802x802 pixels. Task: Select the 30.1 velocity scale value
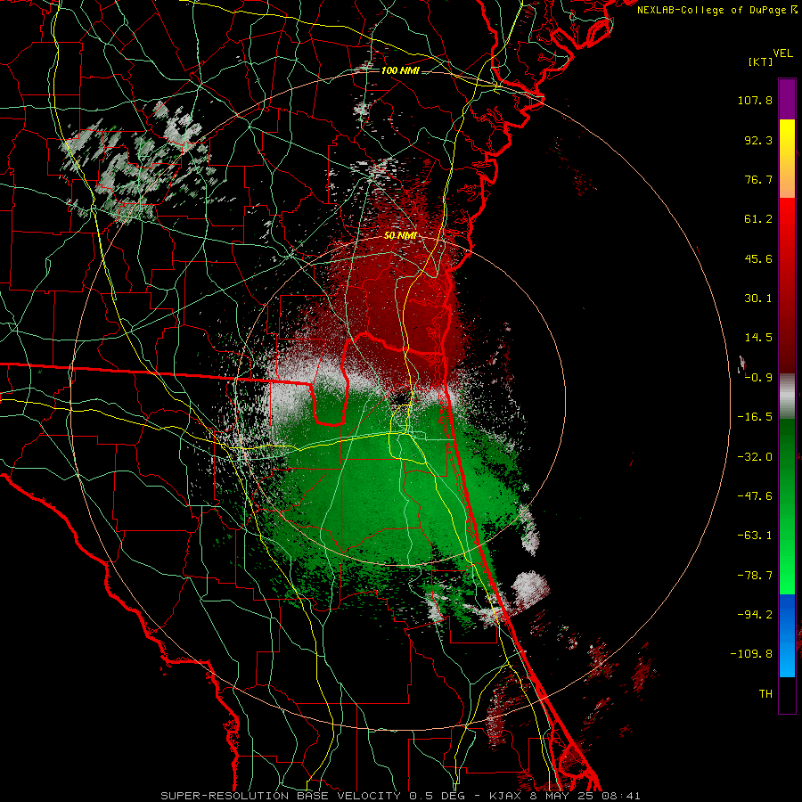(x=758, y=299)
